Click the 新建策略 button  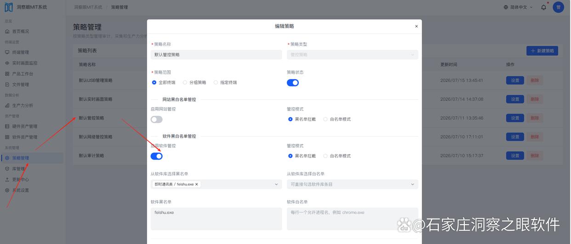(x=542, y=51)
